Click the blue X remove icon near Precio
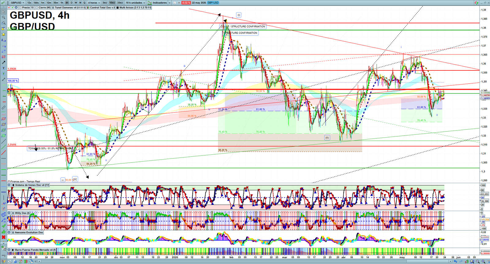 point(16,7)
